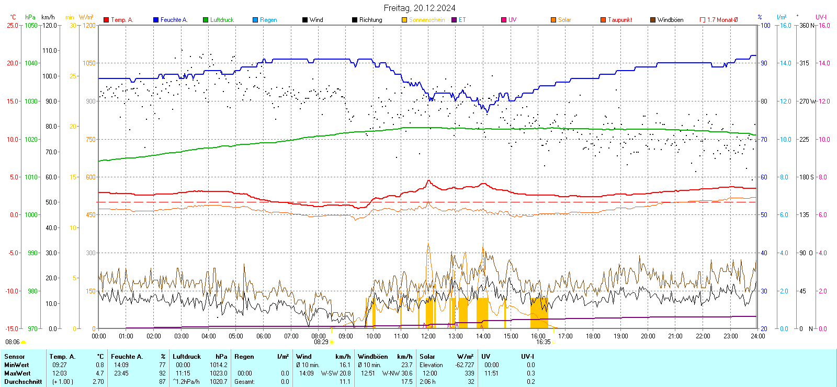Click the yellow Sonnenschein legend square
Screen dimensions: 837x387
coord(404,20)
